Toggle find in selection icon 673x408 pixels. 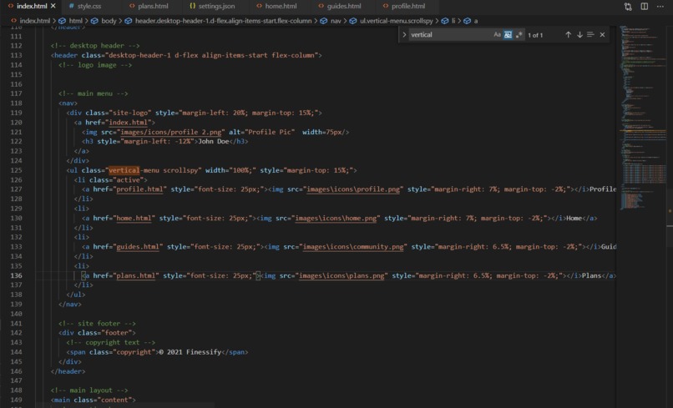click(x=590, y=34)
